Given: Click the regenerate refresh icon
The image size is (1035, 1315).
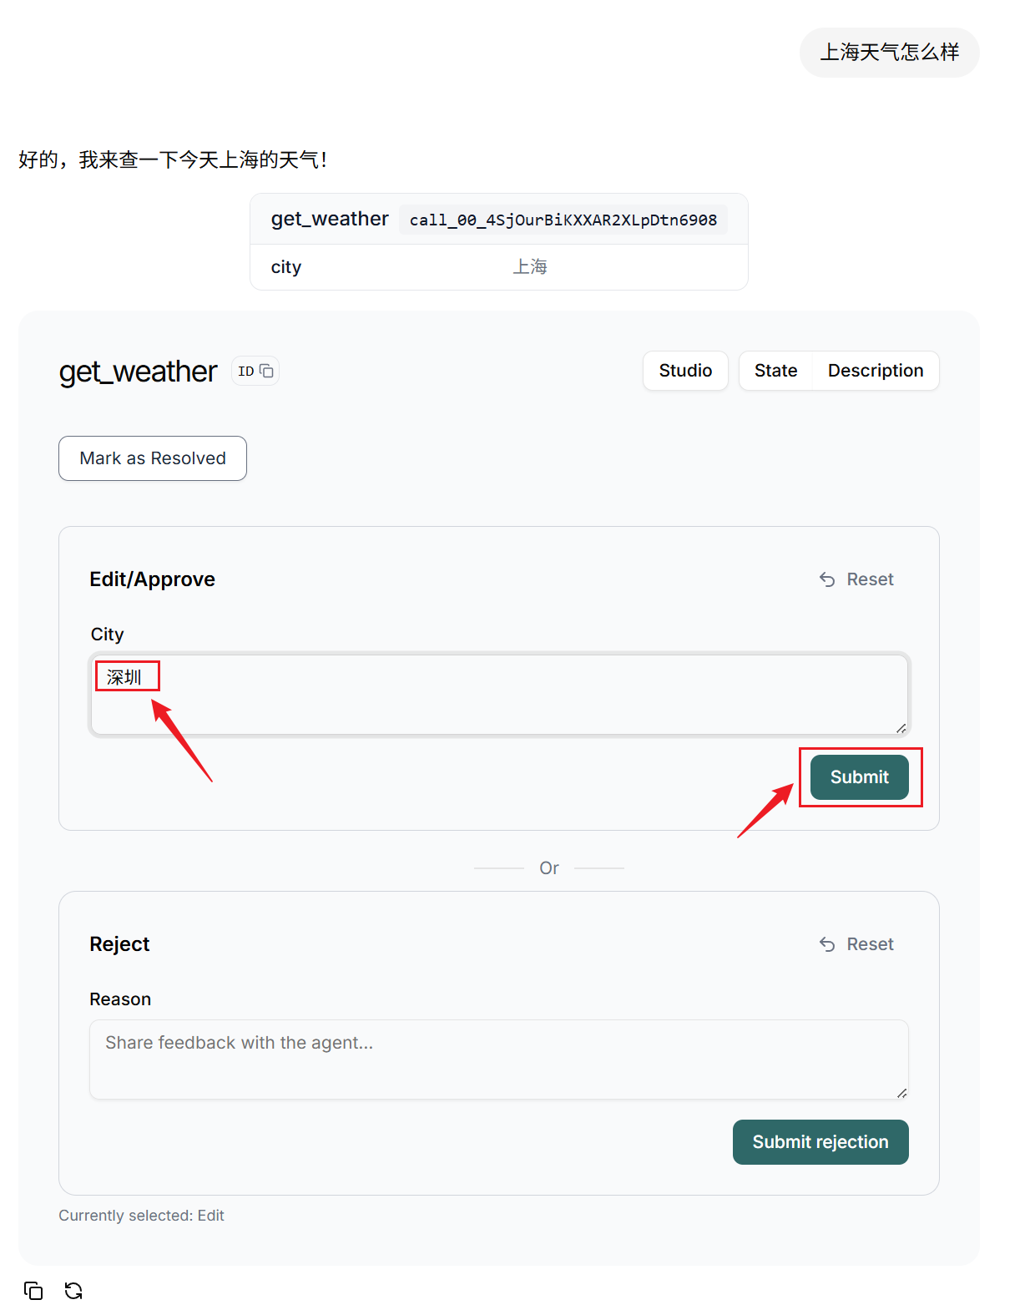Looking at the screenshot, I should pyautogui.click(x=73, y=1291).
